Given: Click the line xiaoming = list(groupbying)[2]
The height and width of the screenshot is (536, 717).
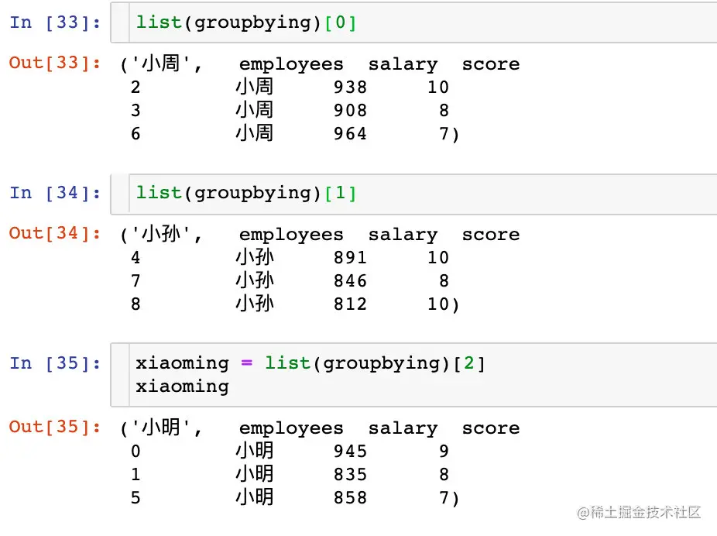Looking at the screenshot, I should click(x=310, y=363).
